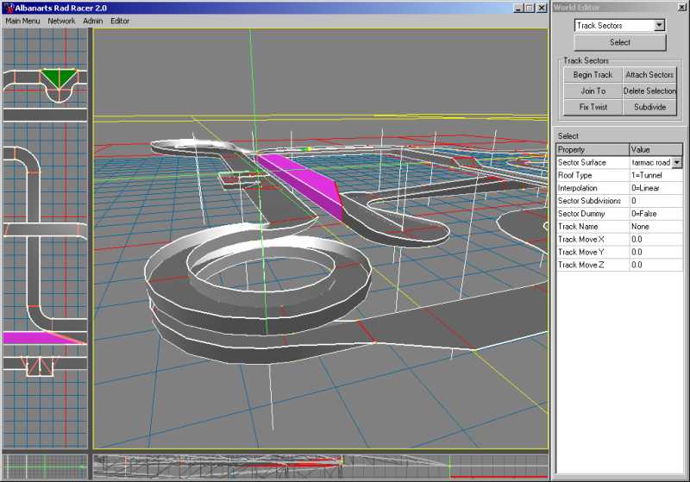Click the Track Name property label

click(x=578, y=227)
